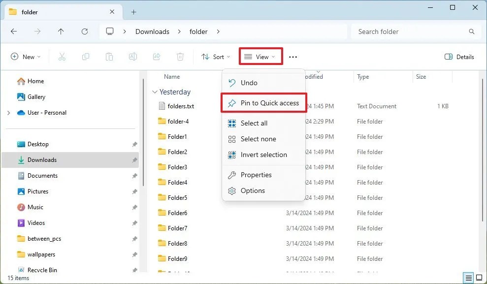The image size is (487, 284).
Task: Unpin Documents using its sidebar pin icon
Action: tap(134, 176)
